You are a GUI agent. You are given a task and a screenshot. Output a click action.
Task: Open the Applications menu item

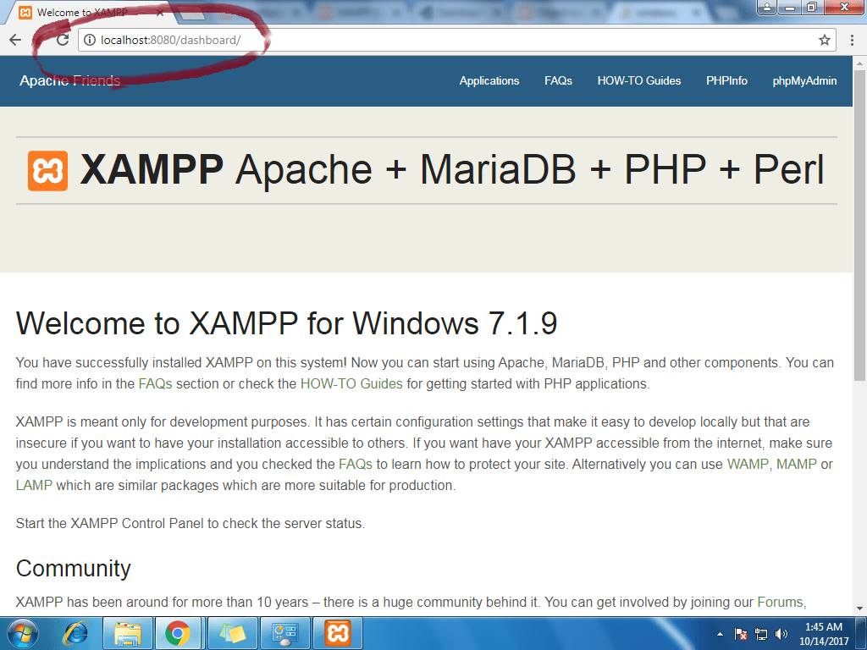pos(489,80)
